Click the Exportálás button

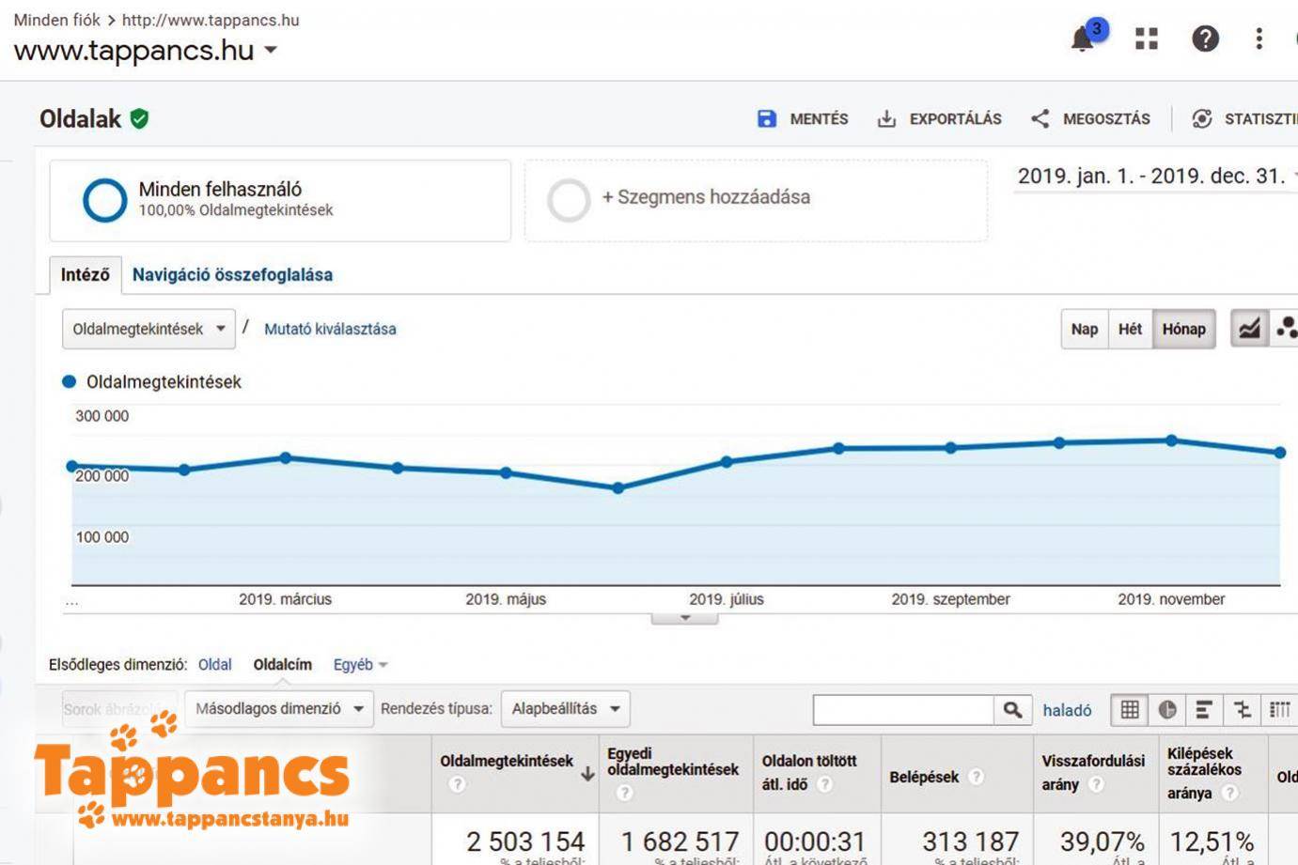point(939,119)
